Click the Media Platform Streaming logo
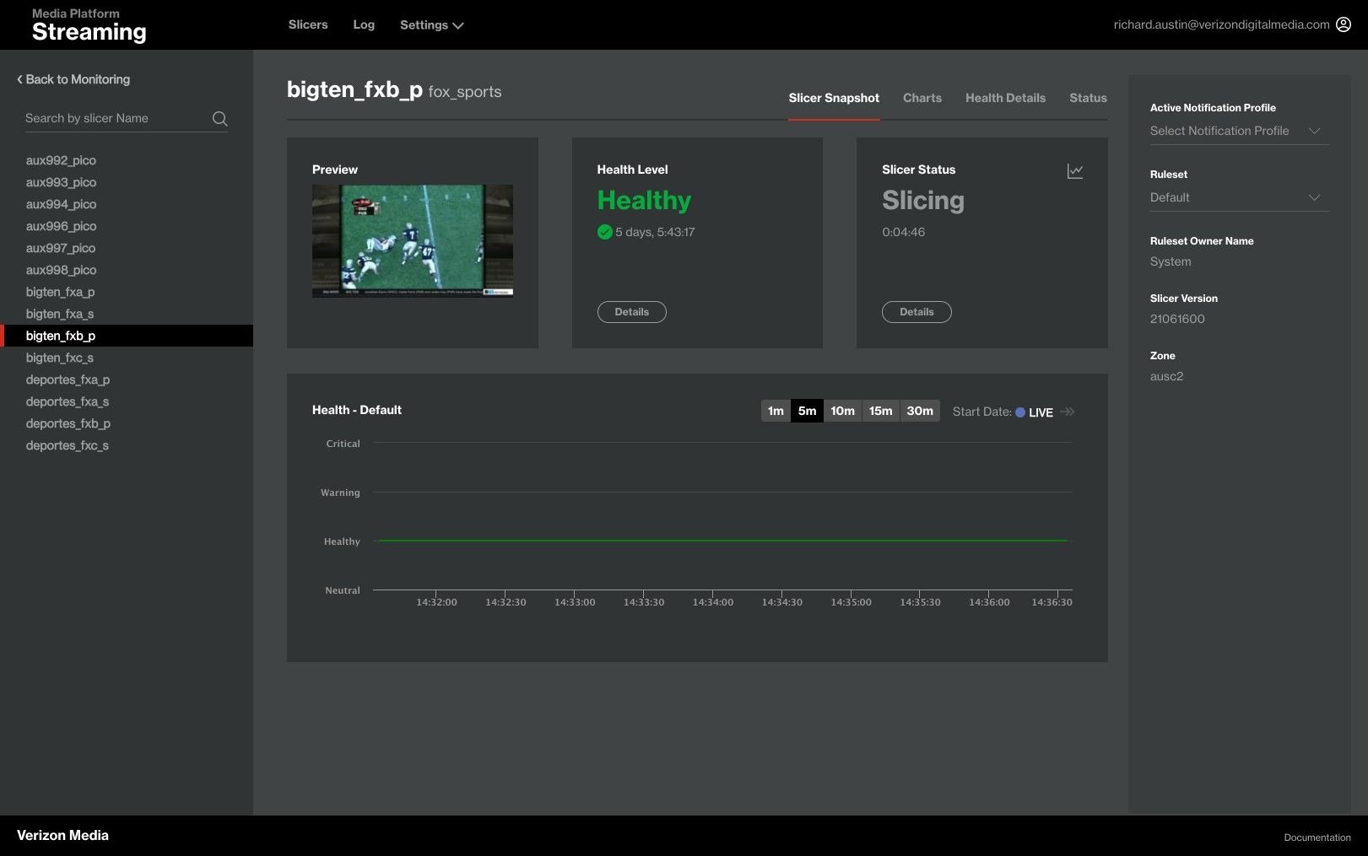1368x856 pixels. pyautogui.click(x=89, y=25)
